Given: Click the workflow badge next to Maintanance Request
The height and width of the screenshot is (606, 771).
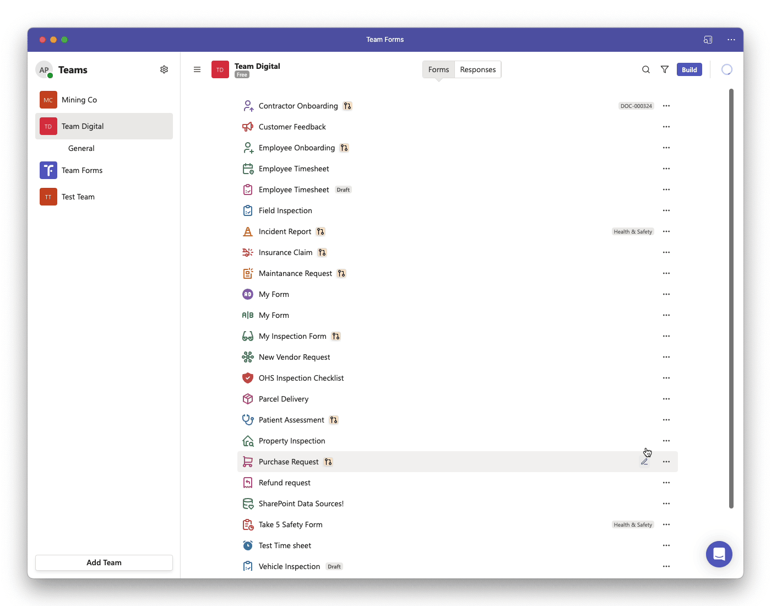Looking at the screenshot, I should pyautogui.click(x=341, y=273).
